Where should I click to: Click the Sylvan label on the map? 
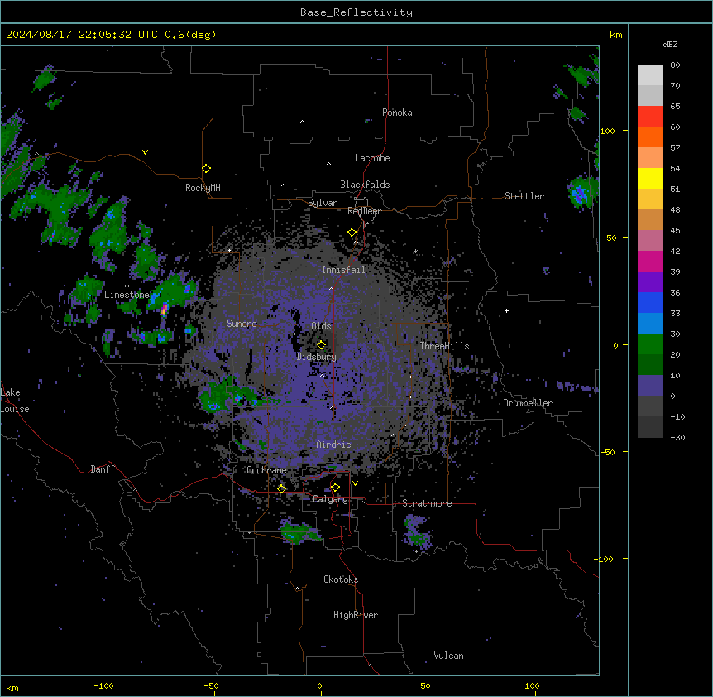pos(323,203)
